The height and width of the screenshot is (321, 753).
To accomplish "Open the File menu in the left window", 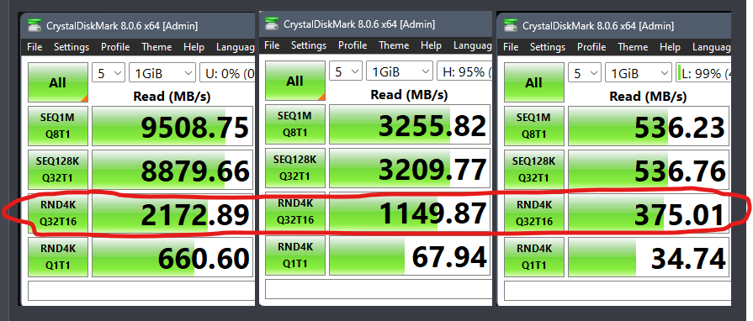I will point(34,47).
